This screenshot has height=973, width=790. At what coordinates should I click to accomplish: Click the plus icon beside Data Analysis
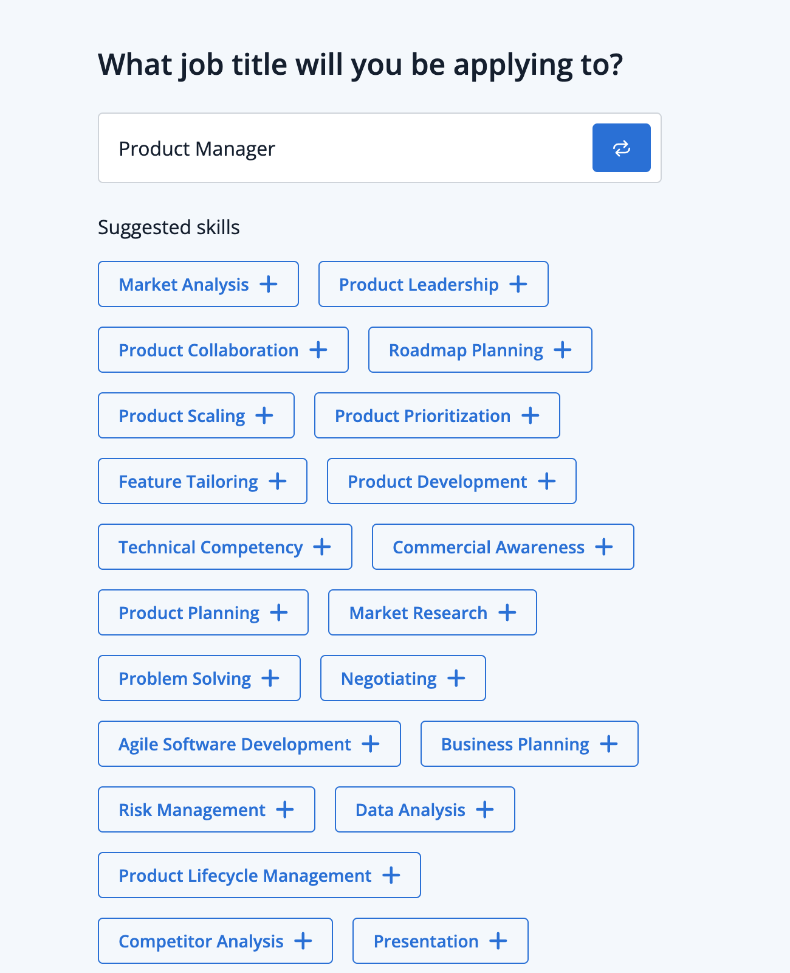click(x=485, y=809)
